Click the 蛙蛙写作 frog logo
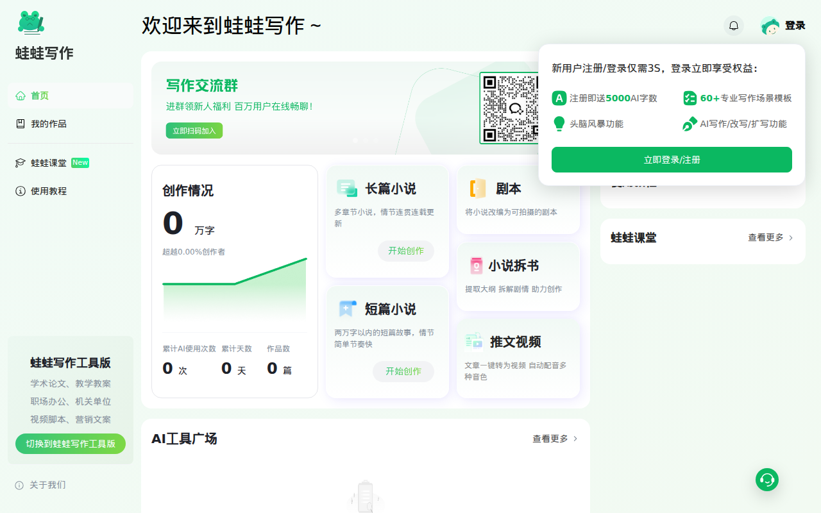 [31, 22]
